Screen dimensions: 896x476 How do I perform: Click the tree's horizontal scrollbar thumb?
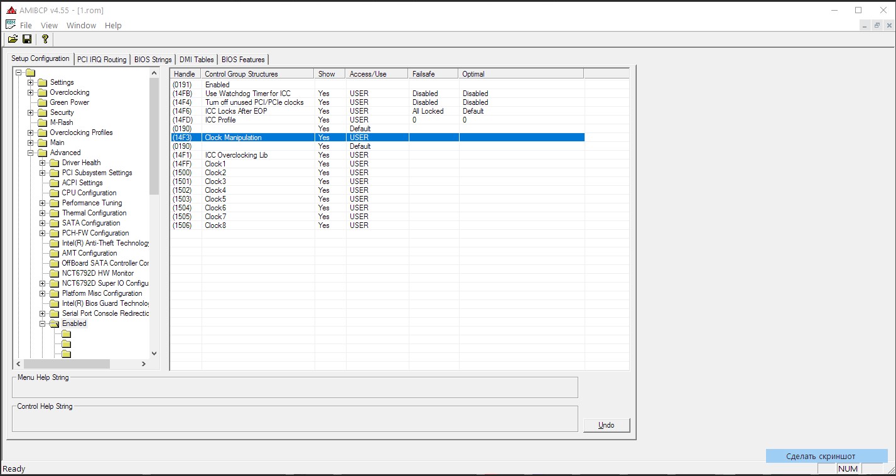pyautogui.click(x=67, y=364)
